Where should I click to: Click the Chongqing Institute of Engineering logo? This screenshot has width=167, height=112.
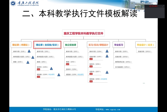pos(24,3)
